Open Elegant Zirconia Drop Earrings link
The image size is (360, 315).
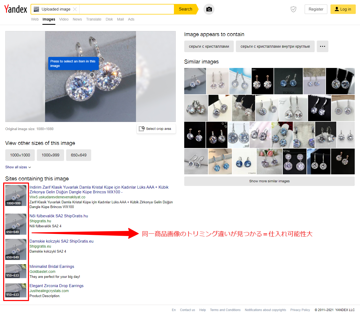click(56, 286)
